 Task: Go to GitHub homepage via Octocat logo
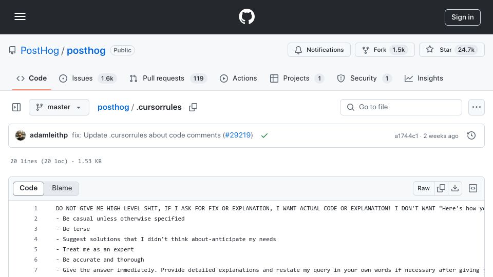tap(246, 16)
